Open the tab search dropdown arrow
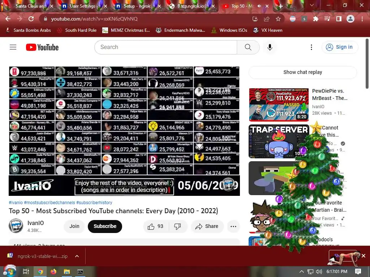 [312, 5]
